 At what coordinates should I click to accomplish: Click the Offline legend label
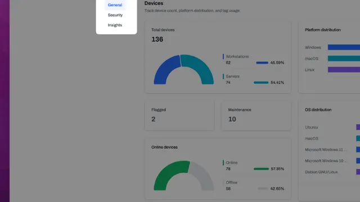(232, 182)
